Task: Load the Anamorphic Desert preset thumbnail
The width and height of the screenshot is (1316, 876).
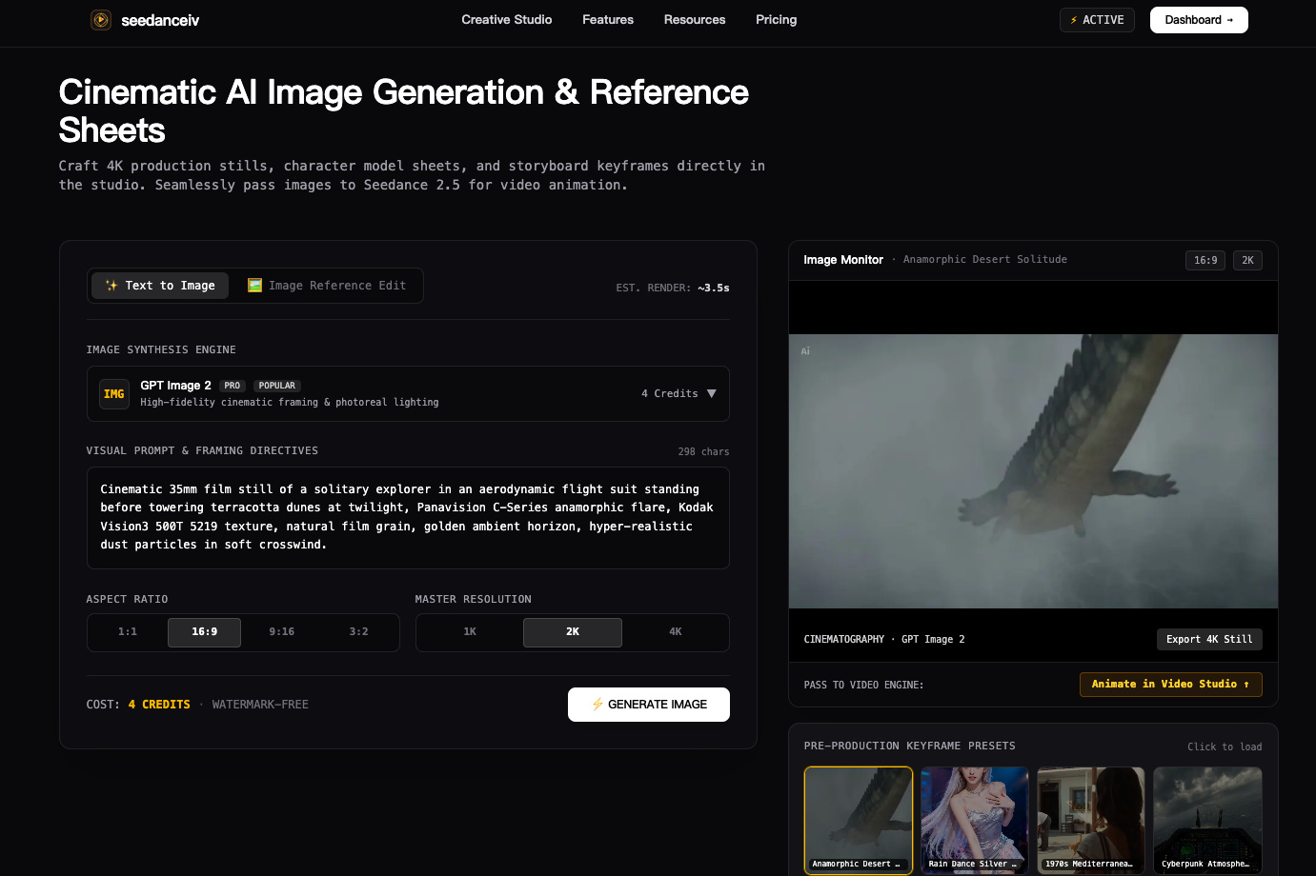Action: [859, 820]
